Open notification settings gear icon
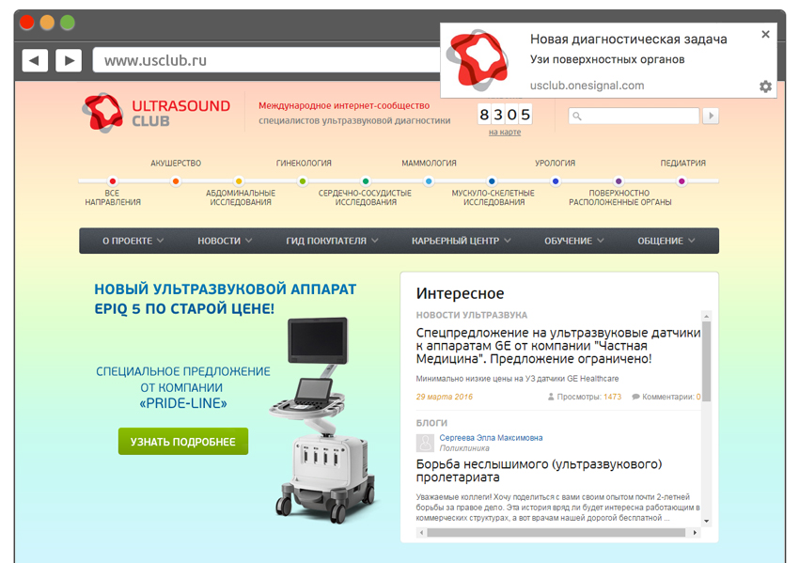This screenshot has height=563, width=799. 765,86
